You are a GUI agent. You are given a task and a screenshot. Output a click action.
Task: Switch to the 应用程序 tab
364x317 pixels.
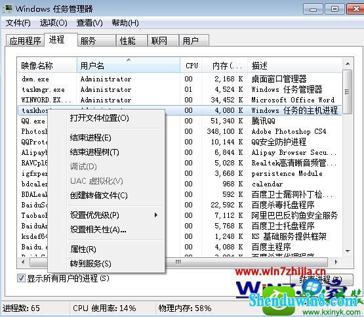(25, 41)
